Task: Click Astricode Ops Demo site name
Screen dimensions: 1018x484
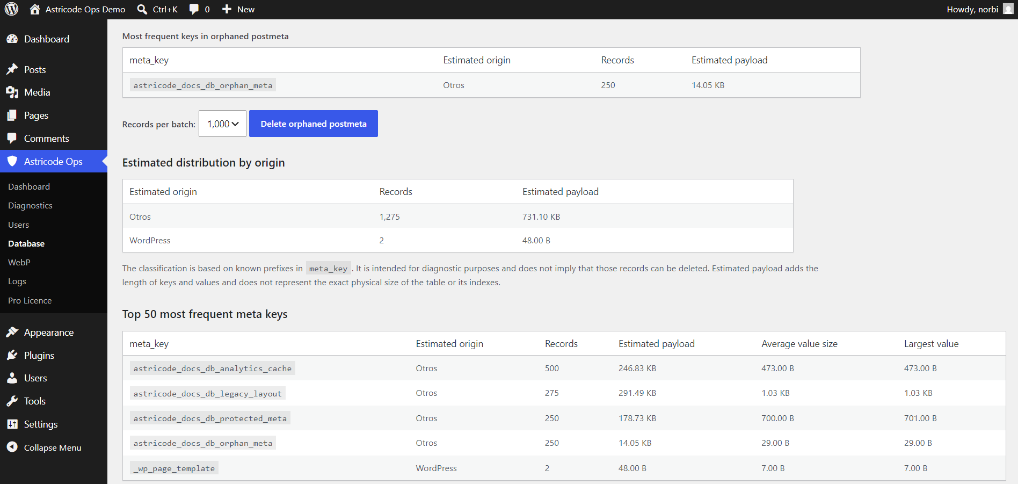Action: [85, 9]
